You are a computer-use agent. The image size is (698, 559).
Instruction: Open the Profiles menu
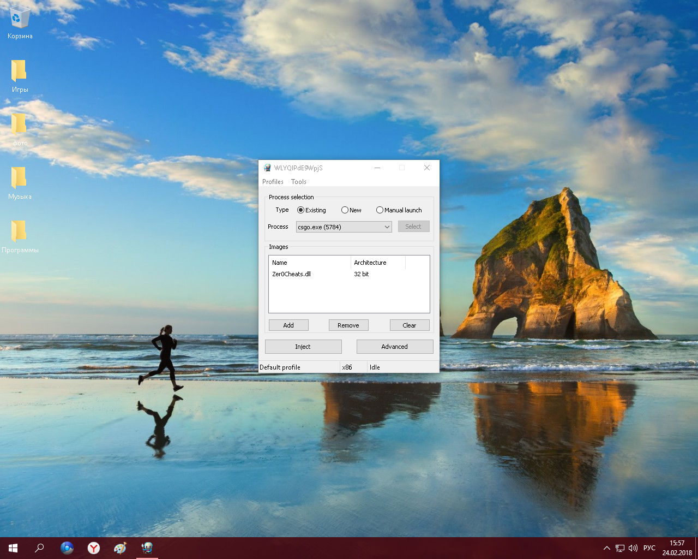[x=273, y=182]
